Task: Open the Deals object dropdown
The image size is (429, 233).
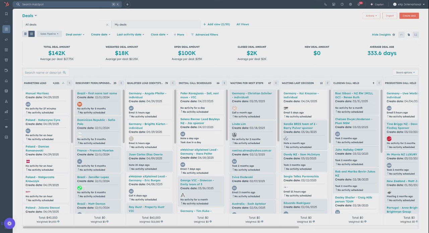Action: pyautogui.click(x=29, y=16)
